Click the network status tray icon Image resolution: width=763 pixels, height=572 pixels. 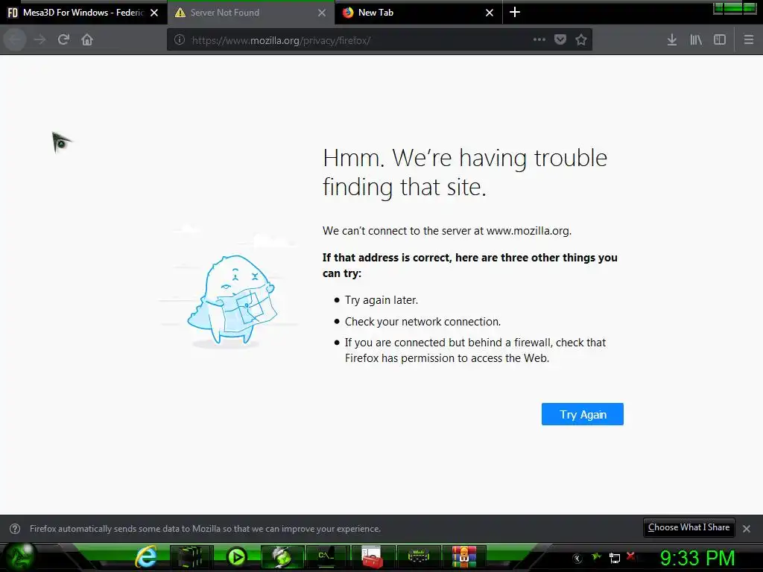tap(615, 558)
